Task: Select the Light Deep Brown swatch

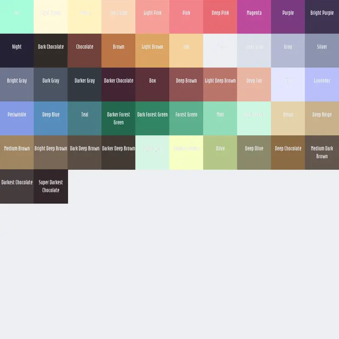Action: tap(220, 84)
